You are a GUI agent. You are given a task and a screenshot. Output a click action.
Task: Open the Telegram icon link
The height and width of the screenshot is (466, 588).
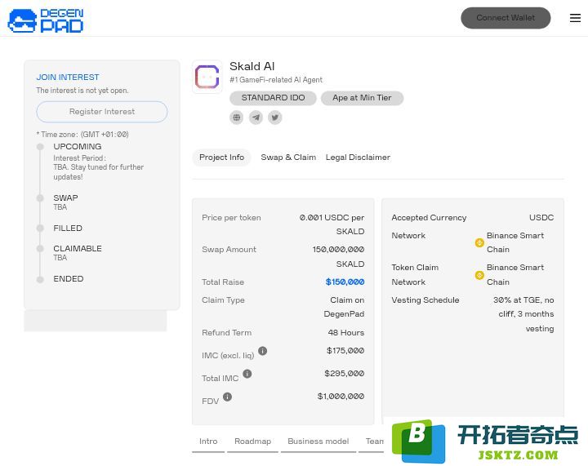click(x=256, y=118)
